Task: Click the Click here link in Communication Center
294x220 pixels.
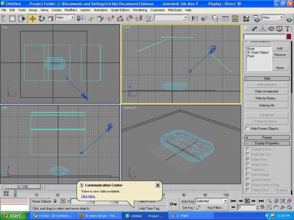Action: [x=88, y=196]
